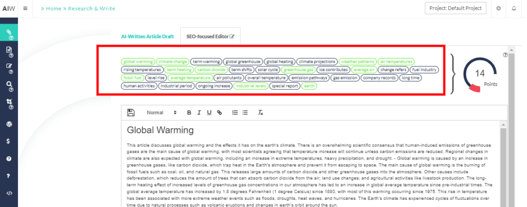Click the 'ice contributes' keyword tag

click(333, 70)
